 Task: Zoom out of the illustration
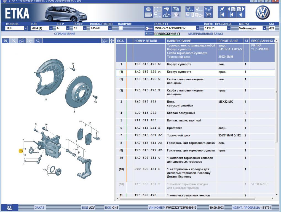click(x=14, y=41)
